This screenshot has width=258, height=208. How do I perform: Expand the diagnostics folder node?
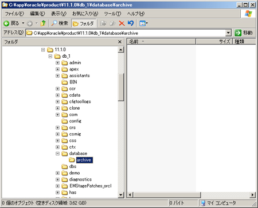[57, 179]
